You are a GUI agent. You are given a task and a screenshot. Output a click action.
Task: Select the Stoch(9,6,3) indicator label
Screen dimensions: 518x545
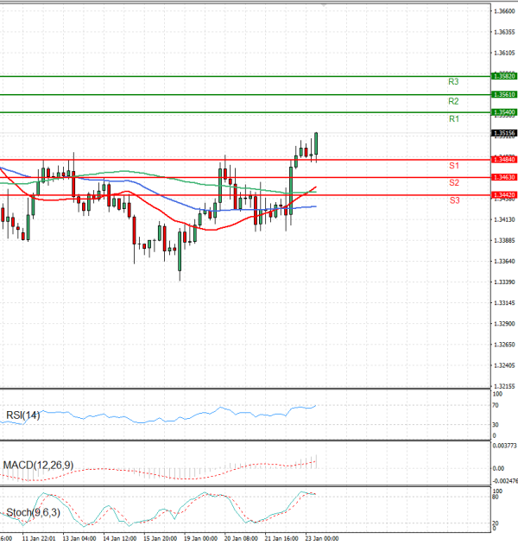point(31,514)
